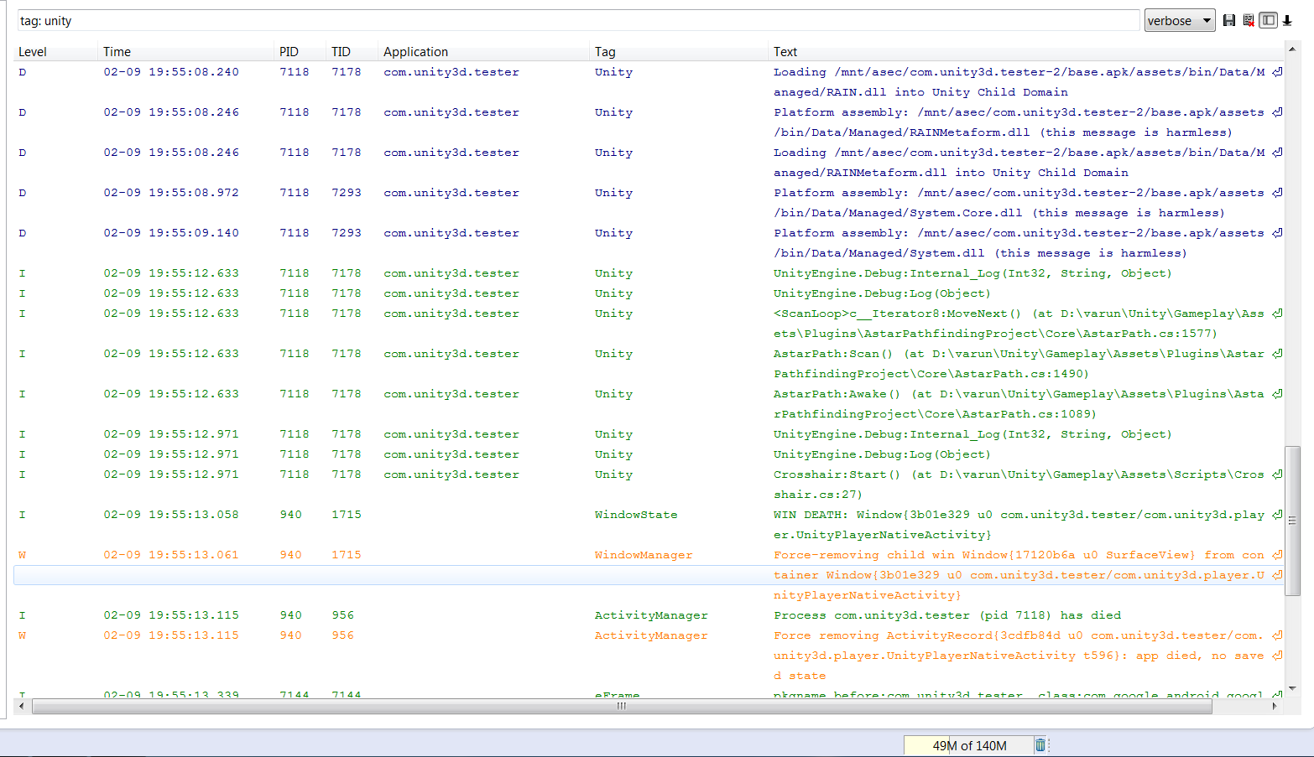Click the 49M of 140M heap indicator
The height and width of the screenshot is (757, 1314).
968,745
